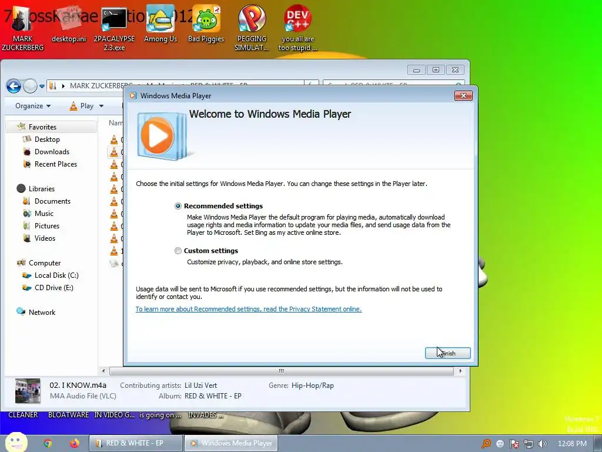
Task: Select the Custom settings radio button
Action: click(x=178, y=251)
